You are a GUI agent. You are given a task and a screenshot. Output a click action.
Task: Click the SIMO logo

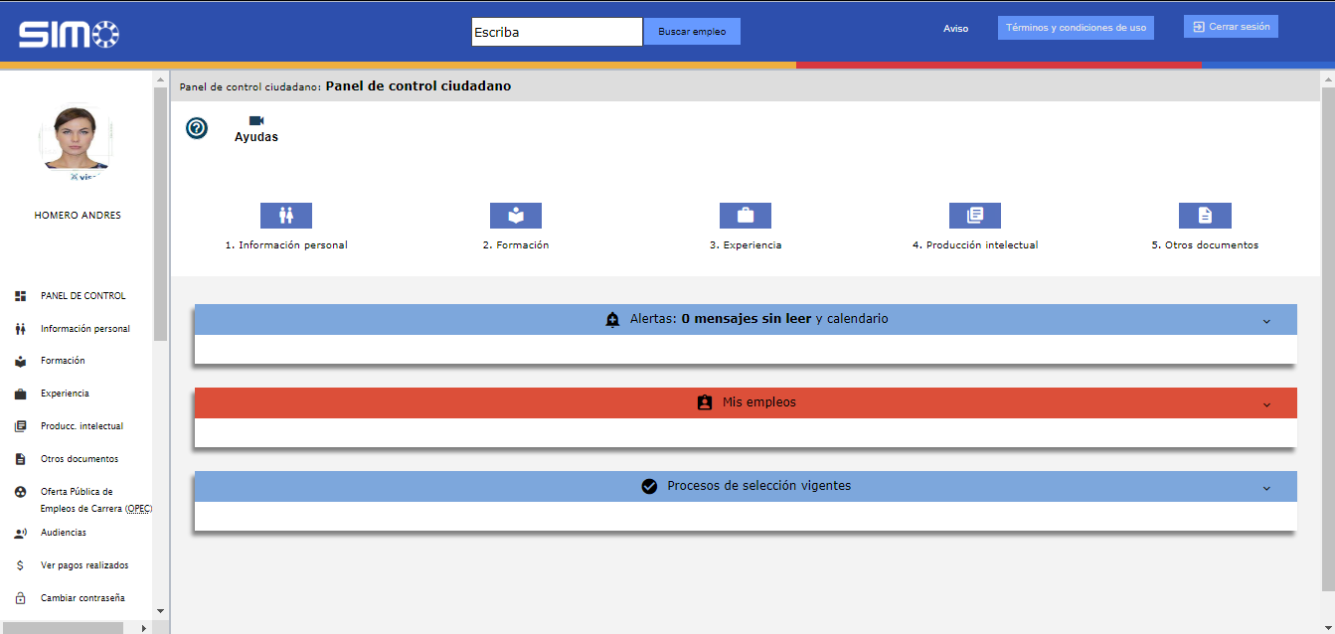point(69,35)
